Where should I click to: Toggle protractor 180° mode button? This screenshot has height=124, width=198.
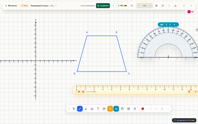(x=162, y=25)
